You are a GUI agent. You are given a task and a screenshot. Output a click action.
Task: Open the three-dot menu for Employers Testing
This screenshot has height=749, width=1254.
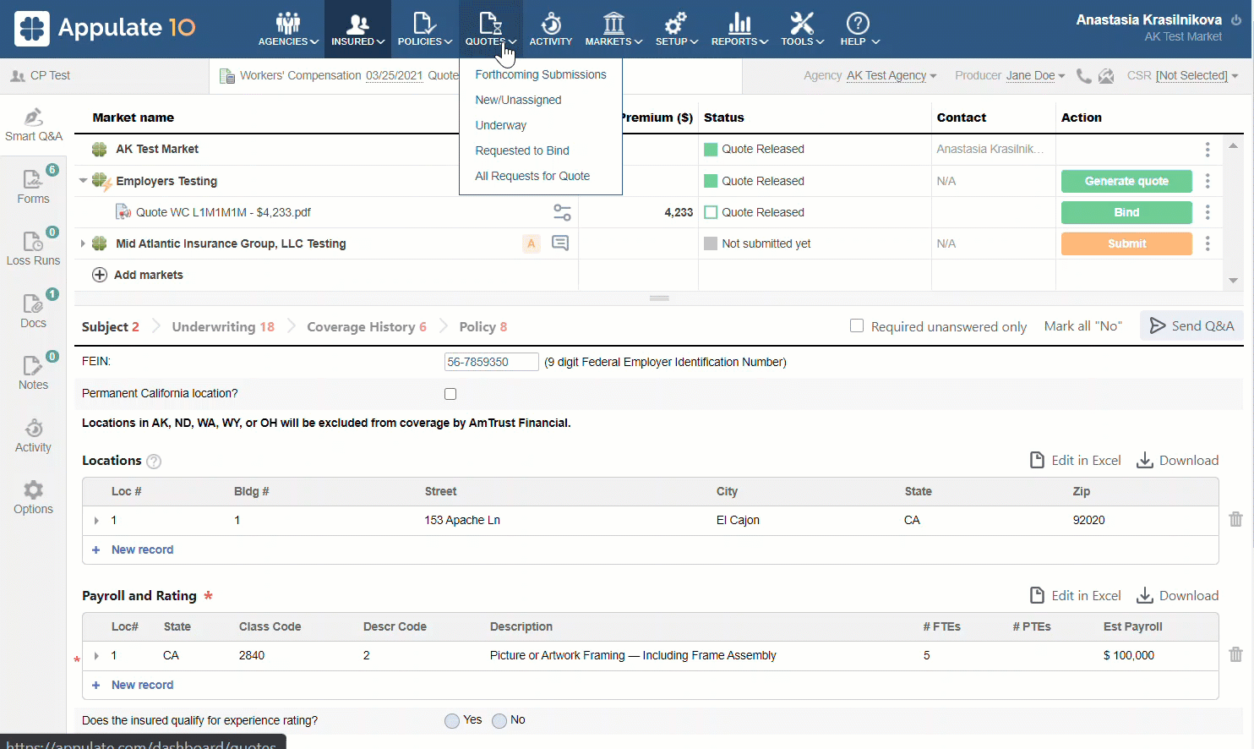(x=1208, y=181)
